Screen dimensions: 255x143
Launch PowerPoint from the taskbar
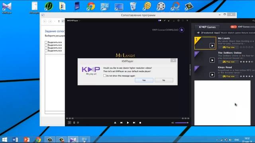pos(27,139)
